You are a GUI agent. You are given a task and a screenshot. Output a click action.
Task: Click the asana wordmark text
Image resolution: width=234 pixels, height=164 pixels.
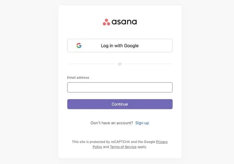[124, 22]
